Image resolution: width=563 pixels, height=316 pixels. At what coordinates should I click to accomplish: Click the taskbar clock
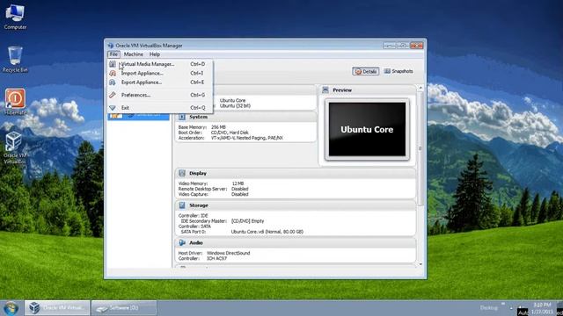pos(541,308)
